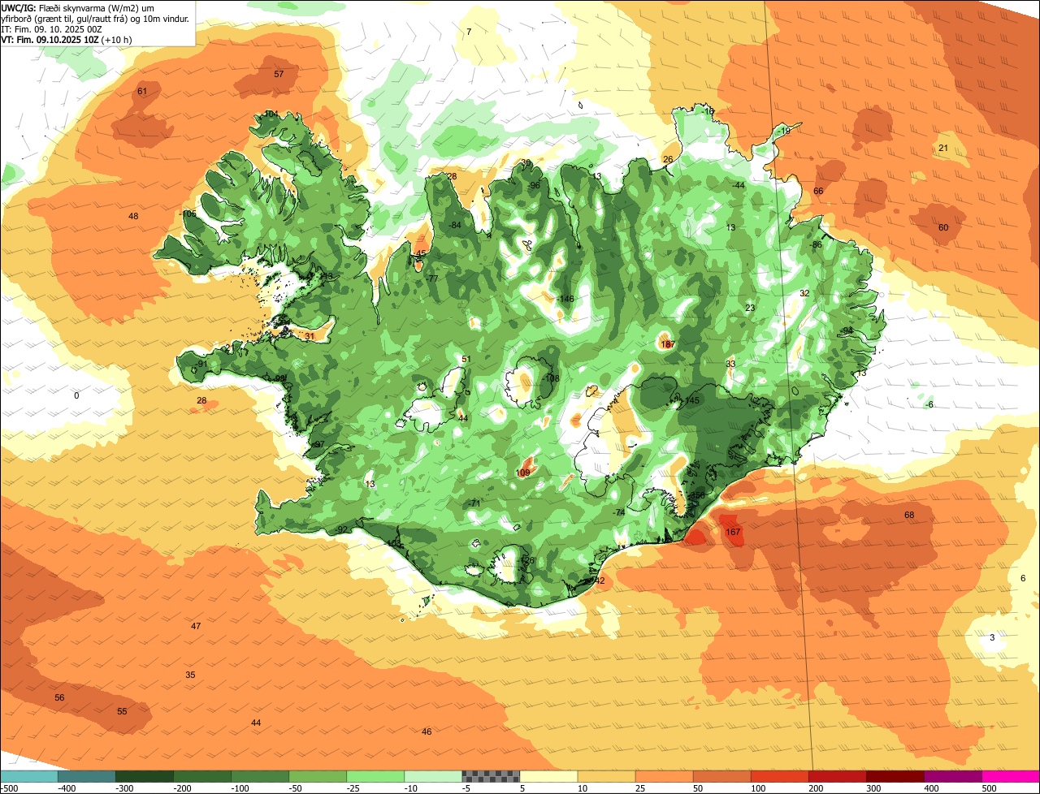Click the legend swatch between 100 and 200

pyautogui.click(x=779, y=776)
